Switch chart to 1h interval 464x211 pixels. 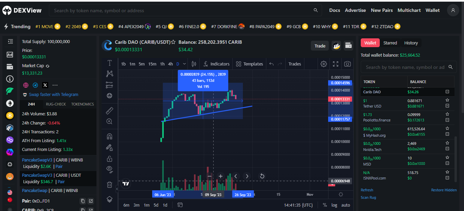[162, 64]
